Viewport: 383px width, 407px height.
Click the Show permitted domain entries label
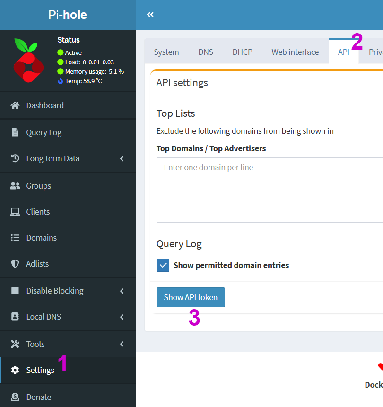231,265
